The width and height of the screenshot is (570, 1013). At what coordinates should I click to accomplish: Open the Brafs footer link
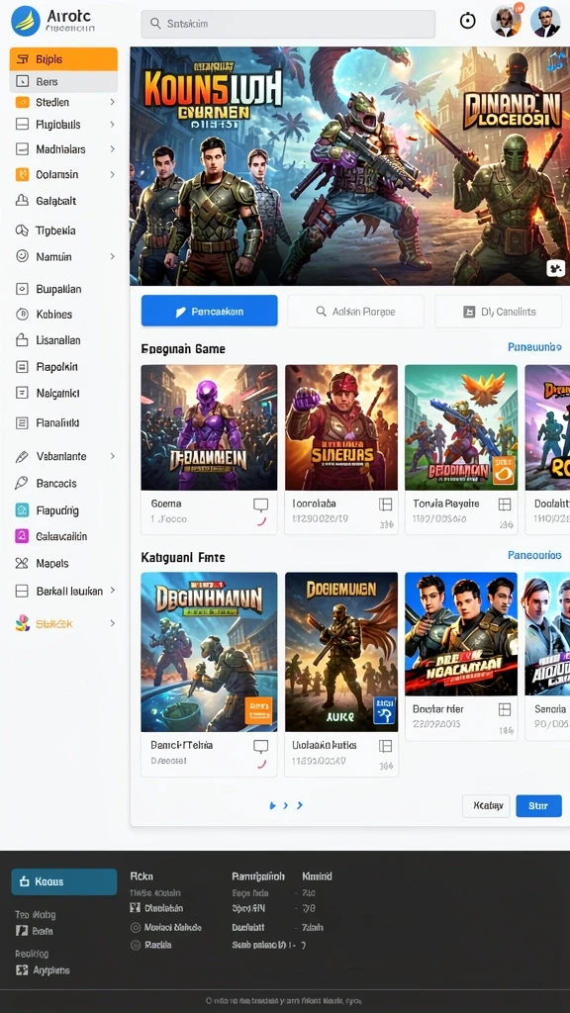[x=35, y=932]
